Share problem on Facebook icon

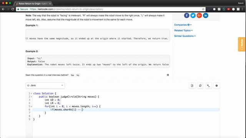pyautogui.click(x=186, y=15)
